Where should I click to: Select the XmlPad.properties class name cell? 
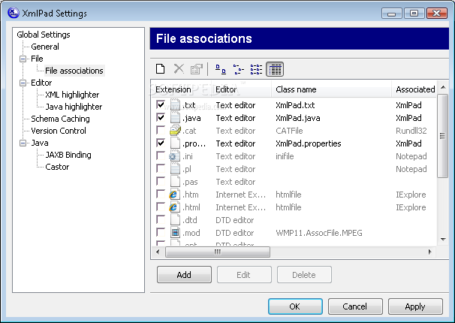tap(308, 143)
